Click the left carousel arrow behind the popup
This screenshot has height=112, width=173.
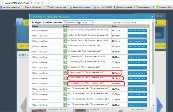coord(24,105)
